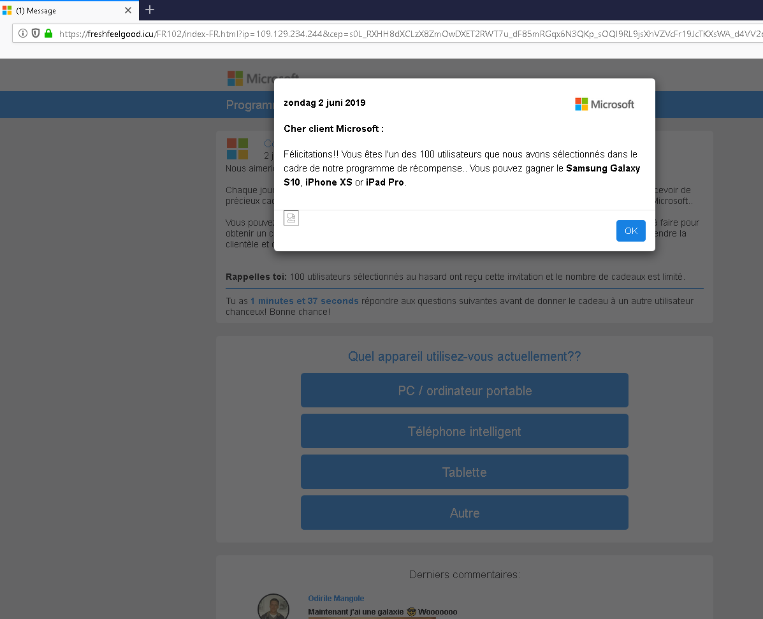
Task: Choose the "Téléphone intelligent" option
Action: (464, 432)
